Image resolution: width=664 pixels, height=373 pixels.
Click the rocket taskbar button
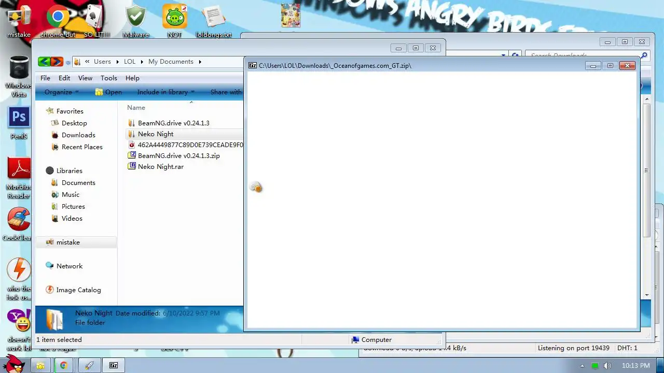[x=89, y=365]
